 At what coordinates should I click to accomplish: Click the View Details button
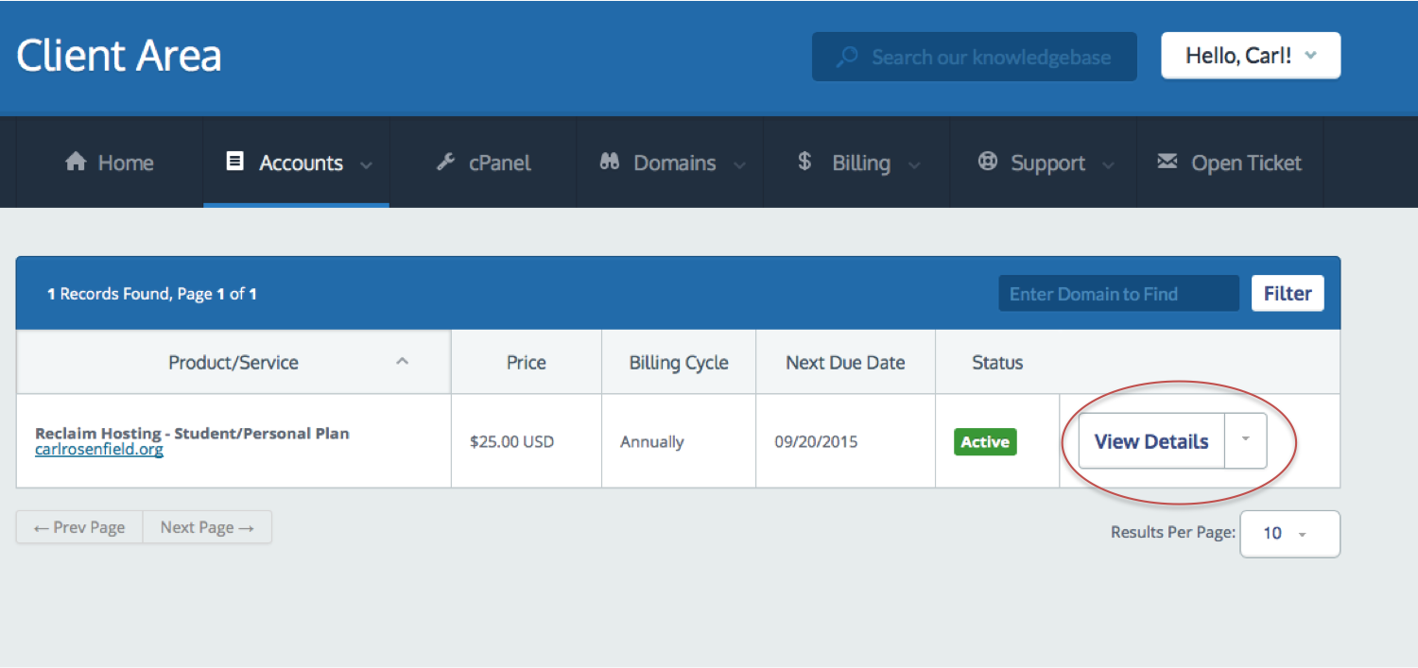[x=1151, y=441]
